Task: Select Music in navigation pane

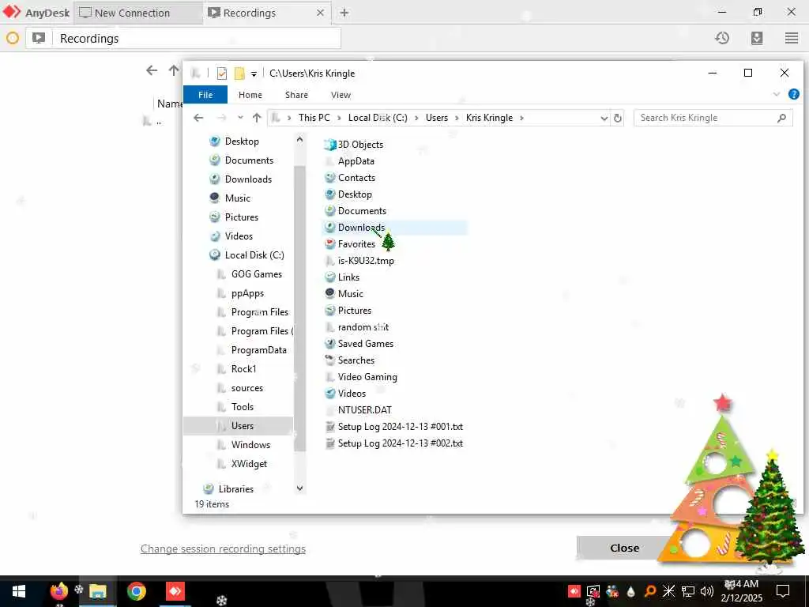Action: (x=237, y=198)
